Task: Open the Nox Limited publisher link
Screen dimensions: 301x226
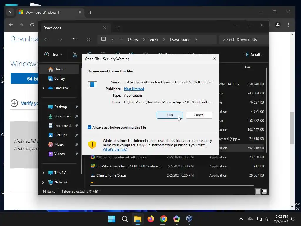Action: (134, 89)
